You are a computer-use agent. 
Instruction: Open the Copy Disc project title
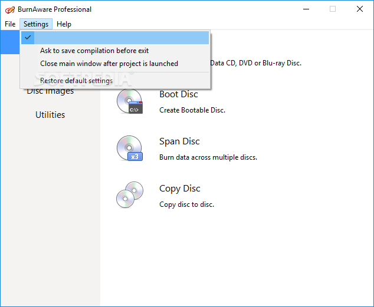coord(179,189)
